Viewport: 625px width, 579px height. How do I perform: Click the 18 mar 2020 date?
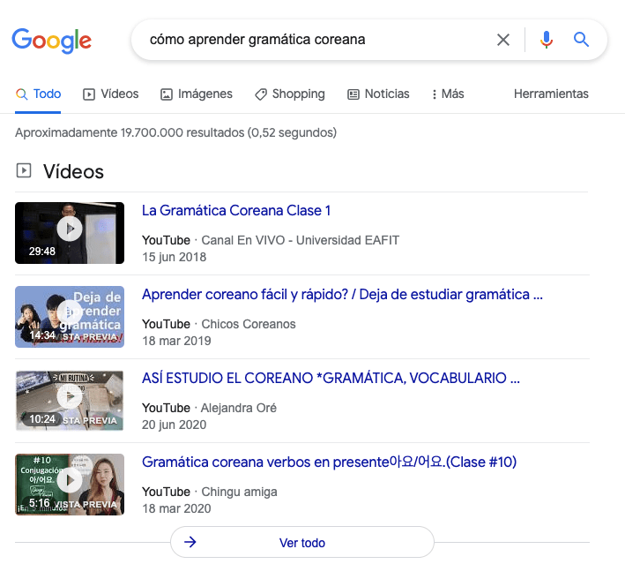click(x=176, y=508)
